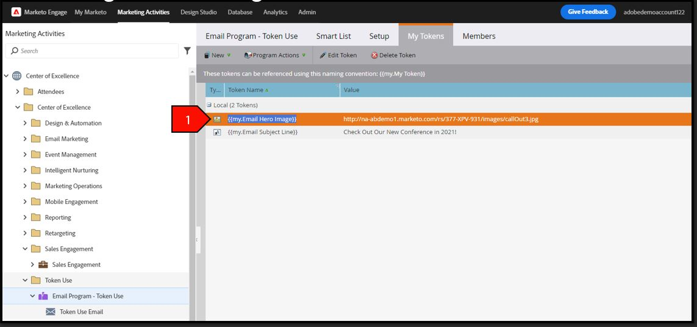Click the Email Program - Token Use program icon

(x=43, y=296)
